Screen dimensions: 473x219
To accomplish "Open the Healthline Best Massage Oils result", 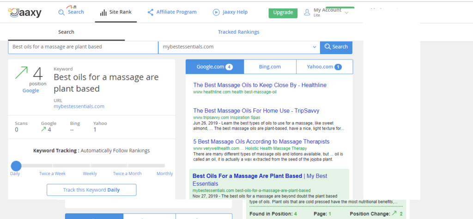I will tap(260, 85).
